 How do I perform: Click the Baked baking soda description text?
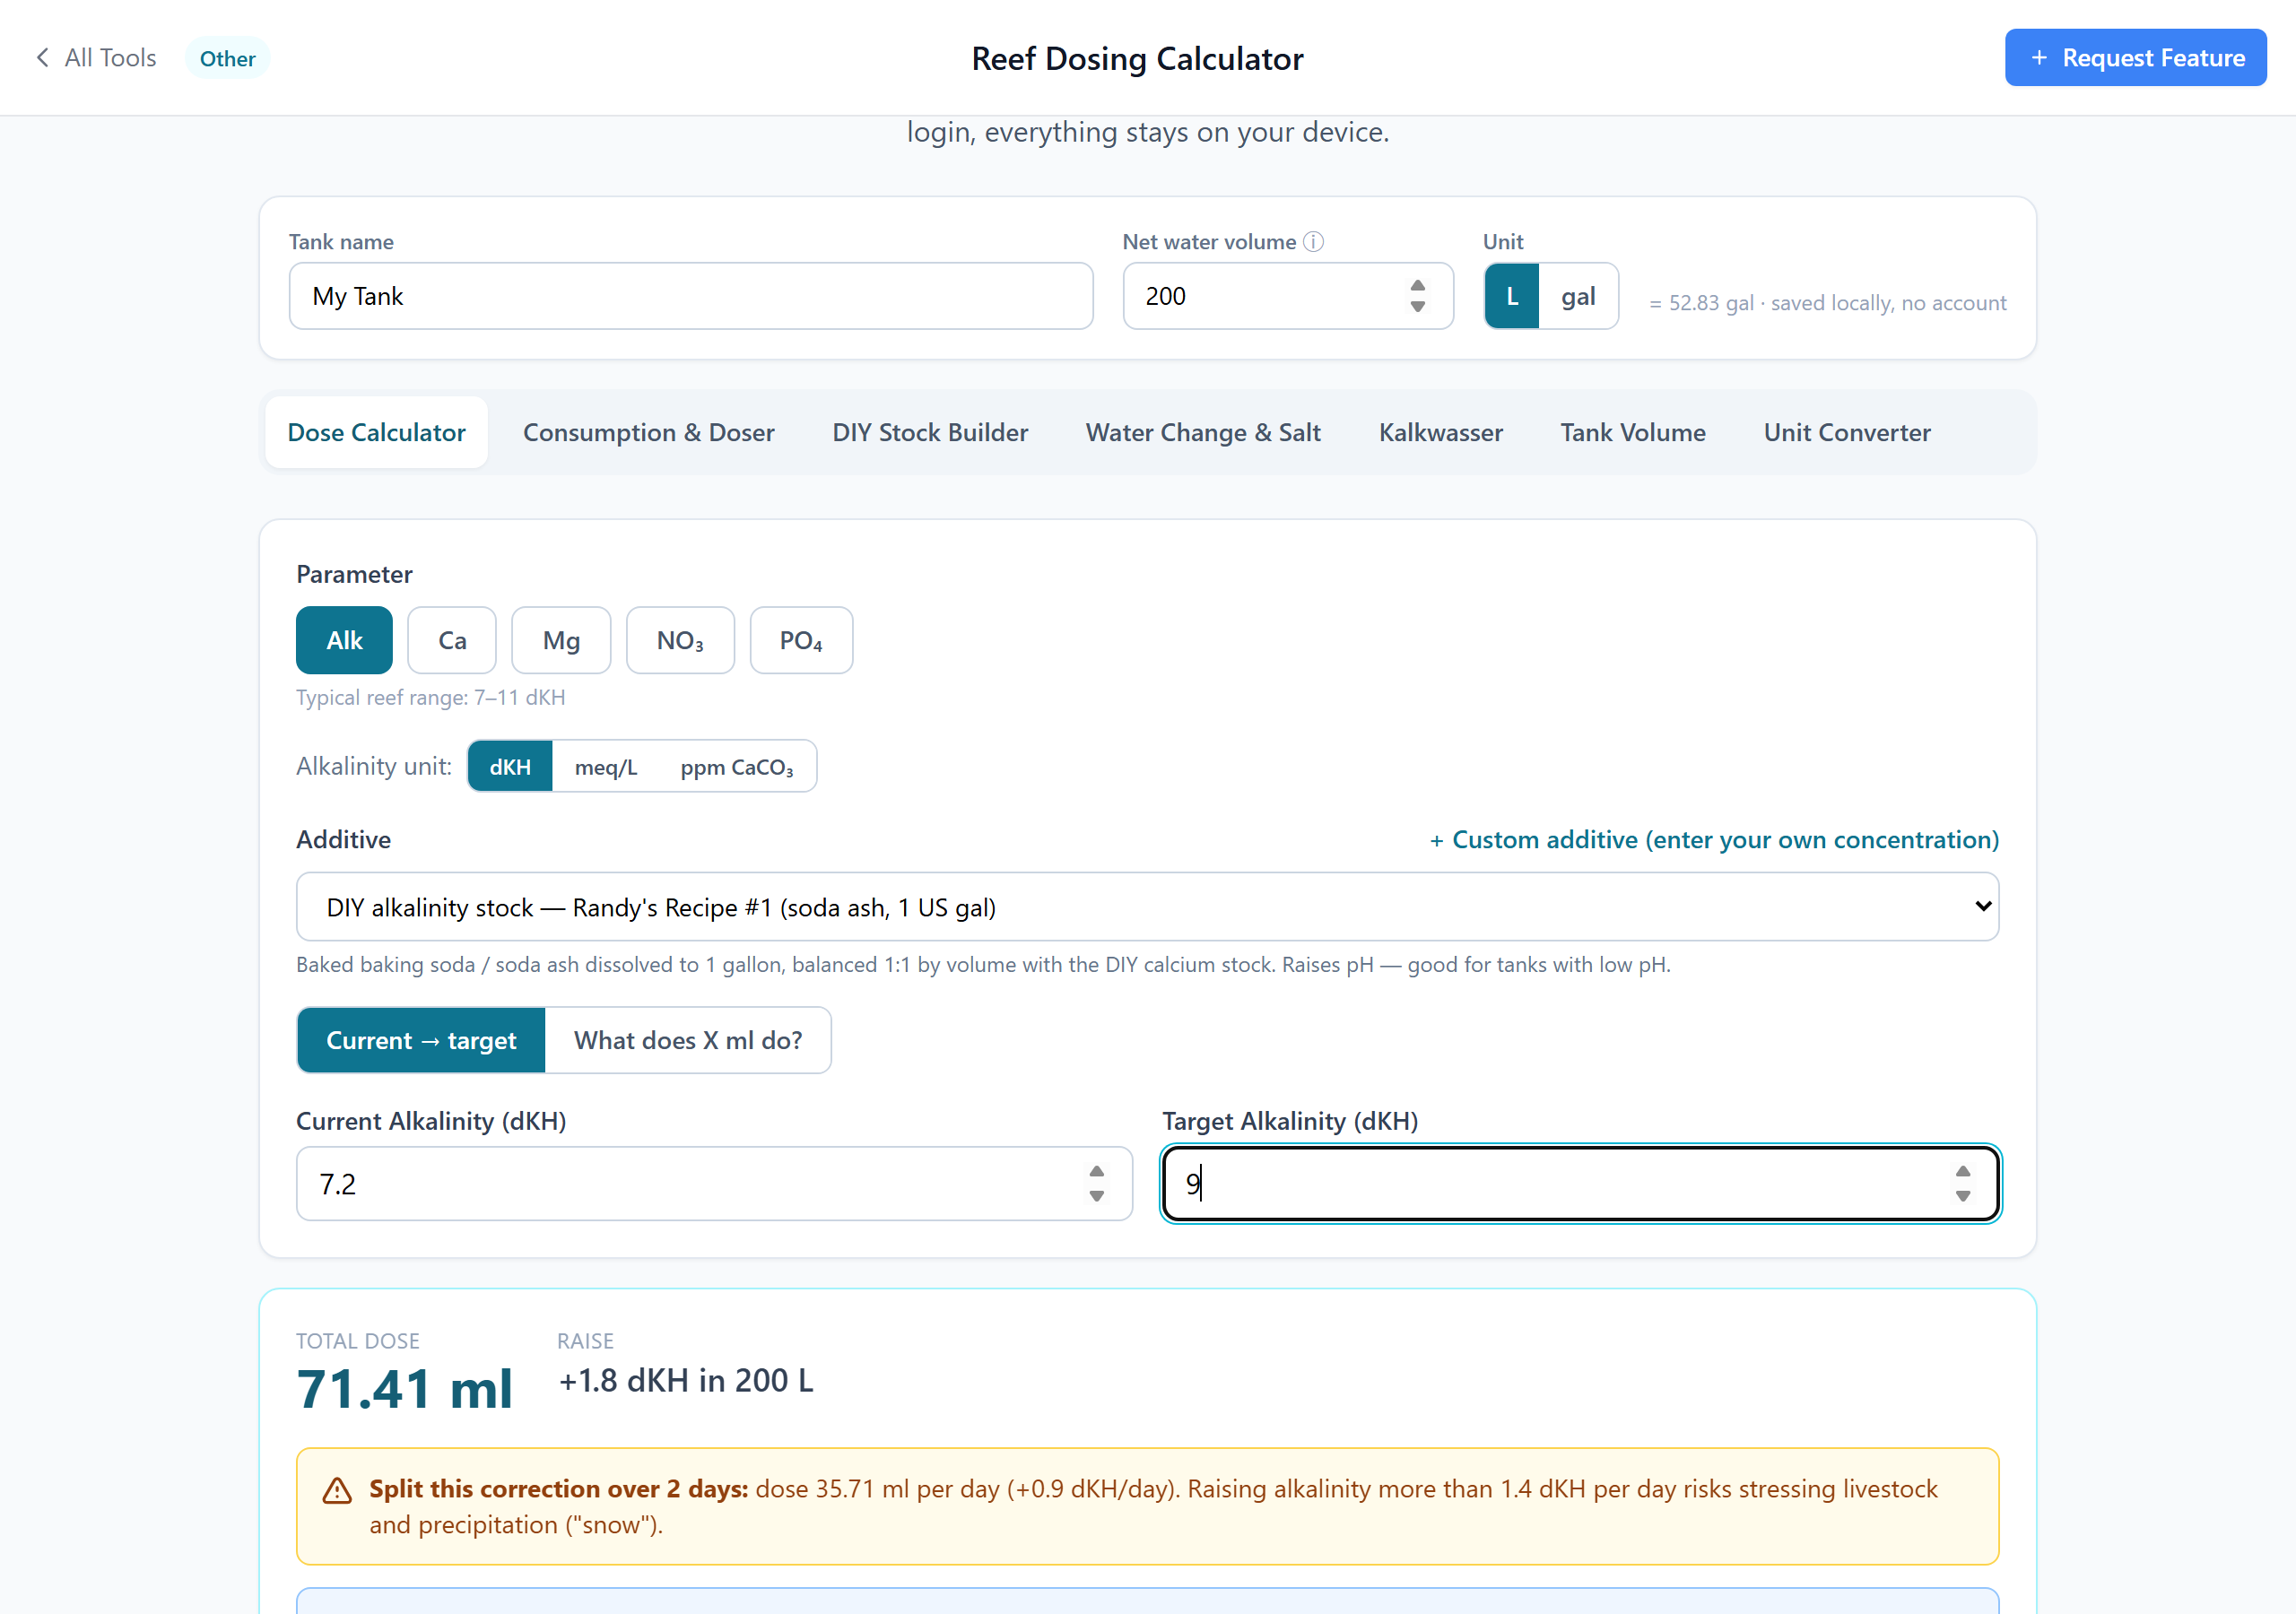983,965
